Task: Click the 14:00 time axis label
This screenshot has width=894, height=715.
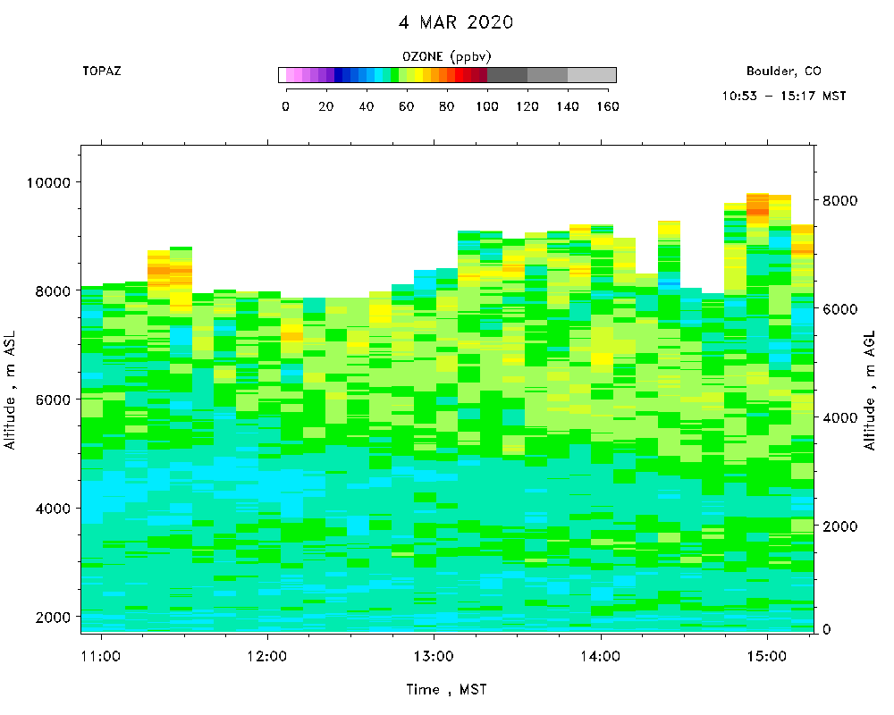Action: point(601,656)
